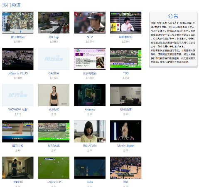Open the 东京MX channel thumbnail
The height and width of the screenshot is (187, 199).
coord(54,95)
